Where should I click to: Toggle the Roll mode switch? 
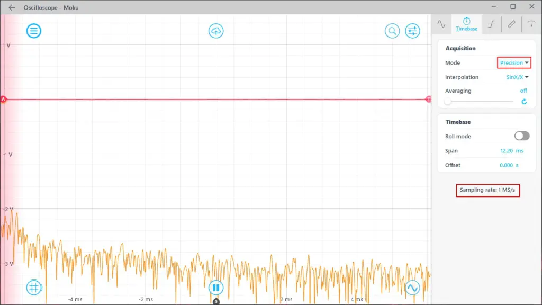click(x=521, y=136)
